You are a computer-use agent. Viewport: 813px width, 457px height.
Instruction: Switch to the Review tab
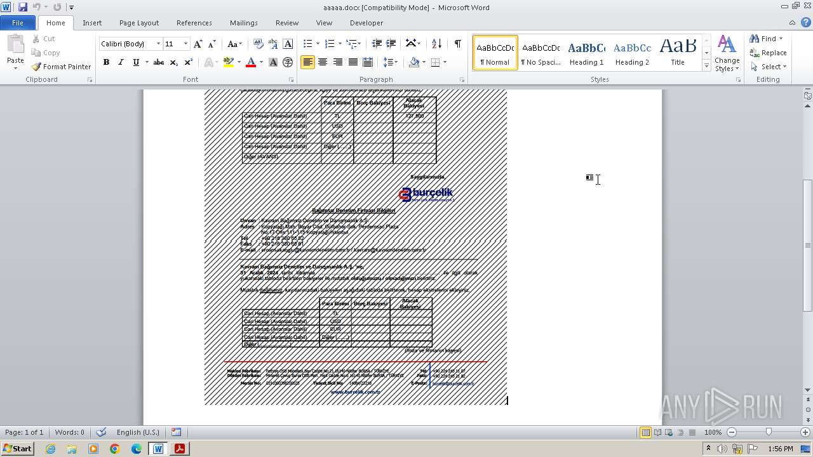(x=287, y=23)
